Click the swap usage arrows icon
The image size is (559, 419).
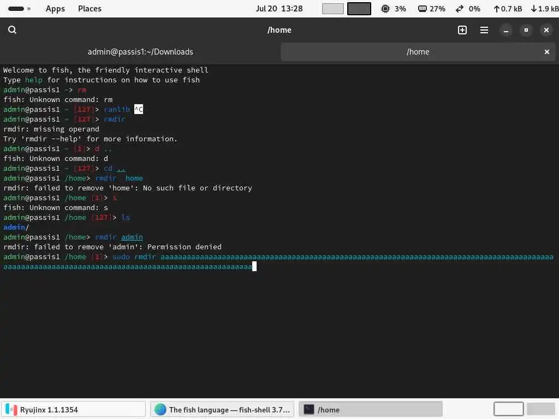pyautogui.click(x=460, y=9)
